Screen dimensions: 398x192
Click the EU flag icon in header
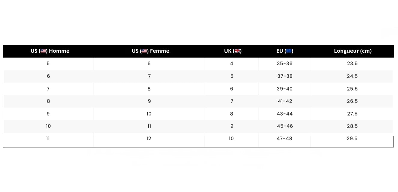(x=289, y=51)
